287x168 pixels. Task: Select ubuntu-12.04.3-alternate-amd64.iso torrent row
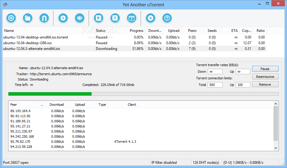(134, 48)
